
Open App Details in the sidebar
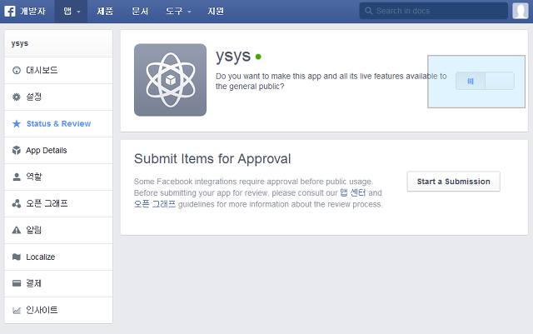(58, 150)
